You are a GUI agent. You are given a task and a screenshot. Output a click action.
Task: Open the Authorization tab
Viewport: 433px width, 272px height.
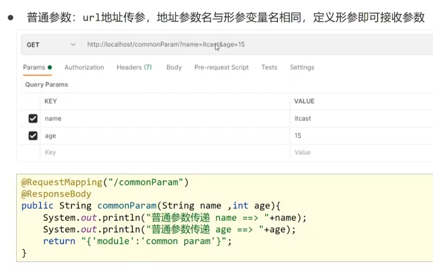(x=84, y=67)
